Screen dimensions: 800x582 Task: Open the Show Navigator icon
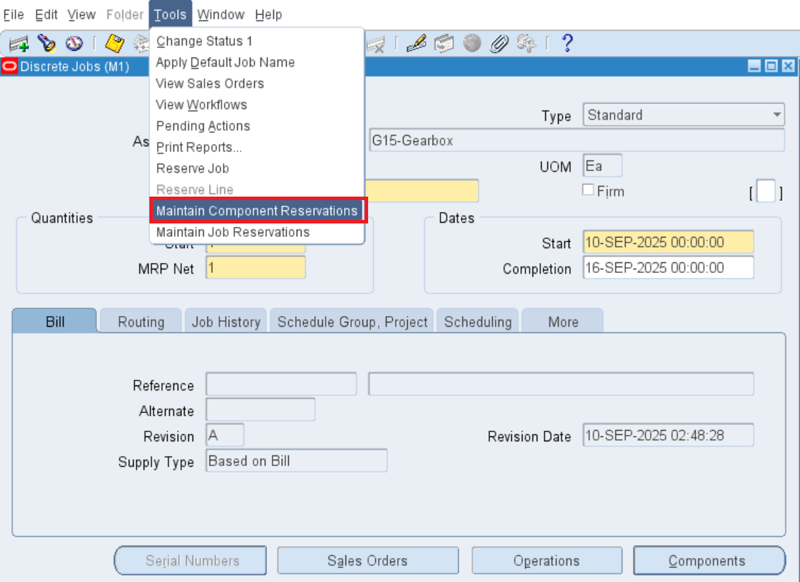pyautogui.click(x=74, y=43)
